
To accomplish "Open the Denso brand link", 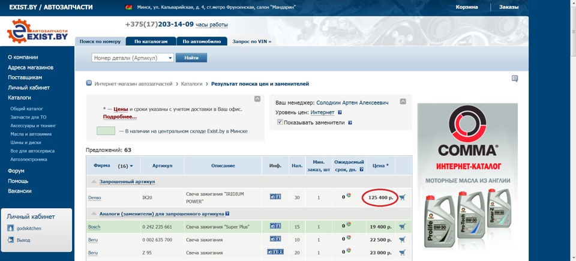I will point(94,198).
